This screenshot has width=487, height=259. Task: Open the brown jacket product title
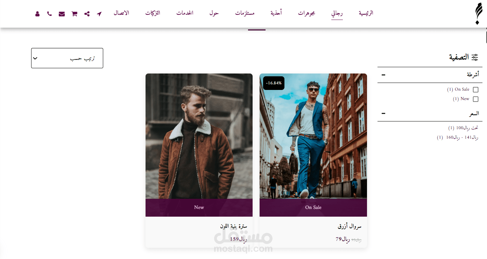(233, 226)
